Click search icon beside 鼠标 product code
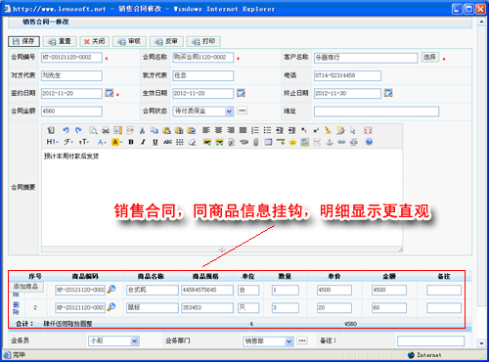489x362 pixels. (111, 307)
